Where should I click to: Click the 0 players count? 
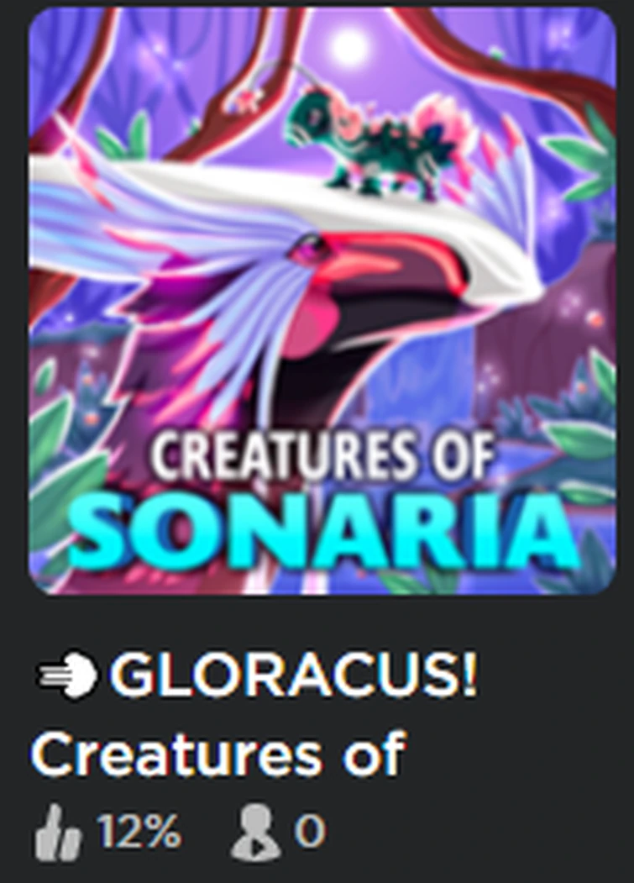(x=309, y=831)
